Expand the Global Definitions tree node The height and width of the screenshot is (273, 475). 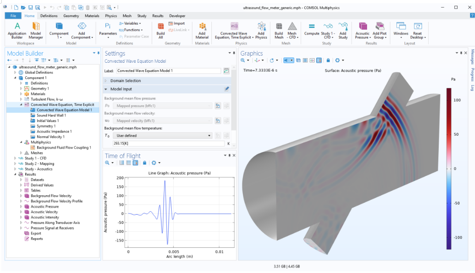[15, 72]
